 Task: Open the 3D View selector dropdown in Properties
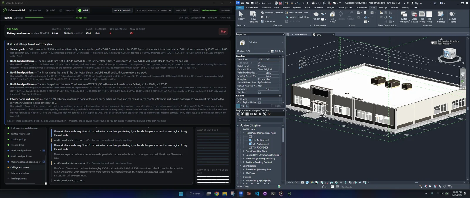pos(283,42)
